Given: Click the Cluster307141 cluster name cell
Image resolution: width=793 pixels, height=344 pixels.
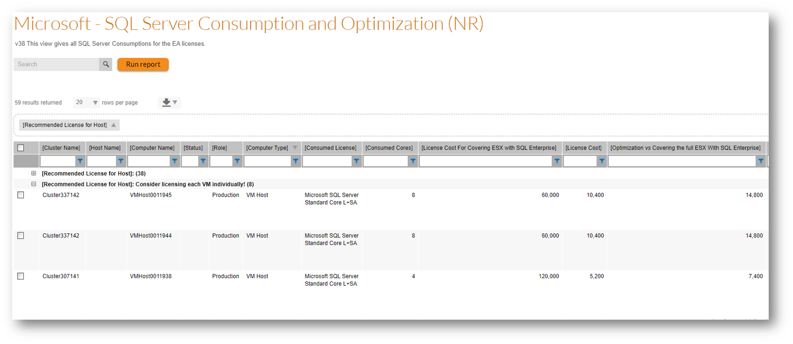Looking at the screenshot, I should tap(61, 276).
